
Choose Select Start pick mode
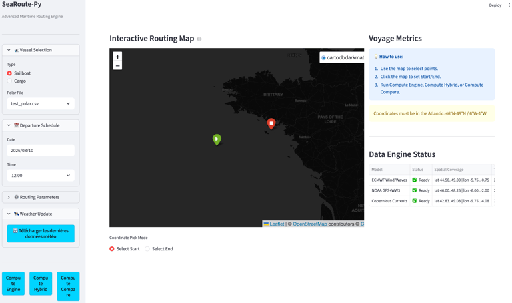tap(112, 249)
